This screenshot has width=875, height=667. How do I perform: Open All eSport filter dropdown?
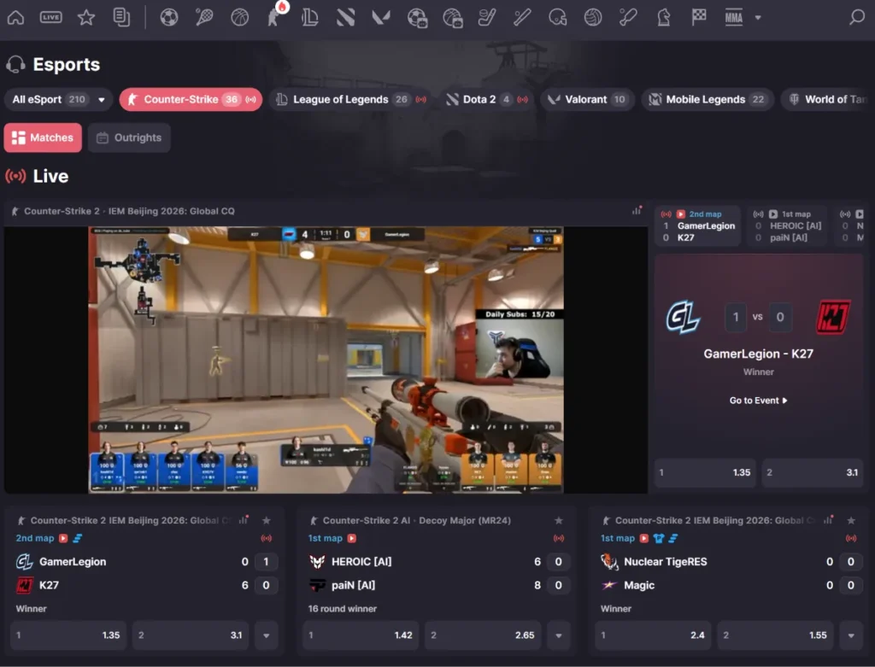pos(59,99)
